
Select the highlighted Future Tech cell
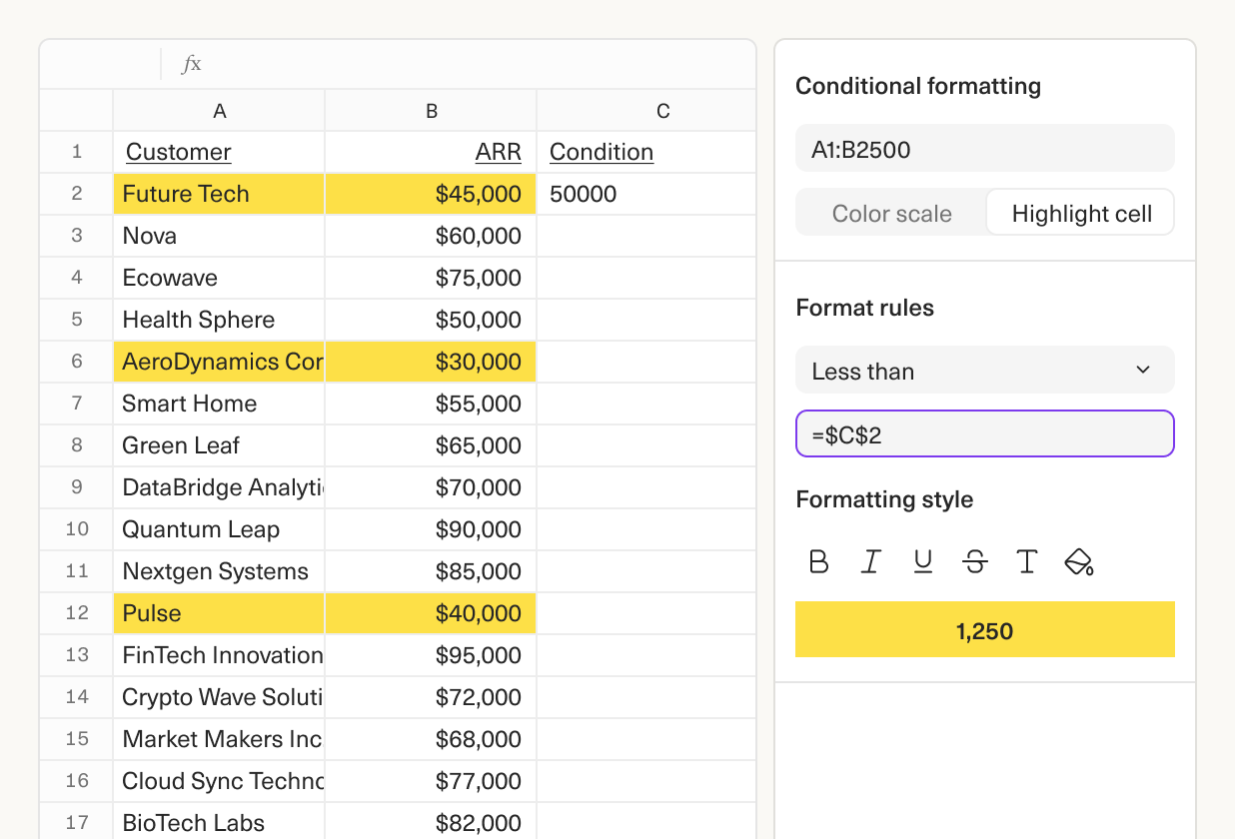[219, 193]
